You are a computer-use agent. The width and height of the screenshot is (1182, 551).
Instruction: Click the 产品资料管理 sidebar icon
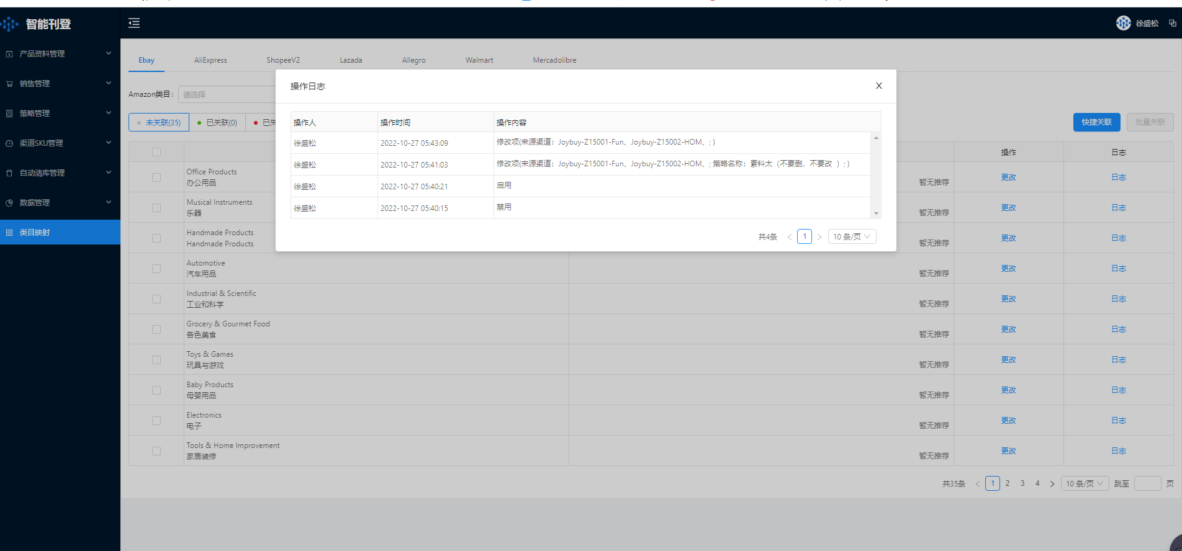click(9, 54)
